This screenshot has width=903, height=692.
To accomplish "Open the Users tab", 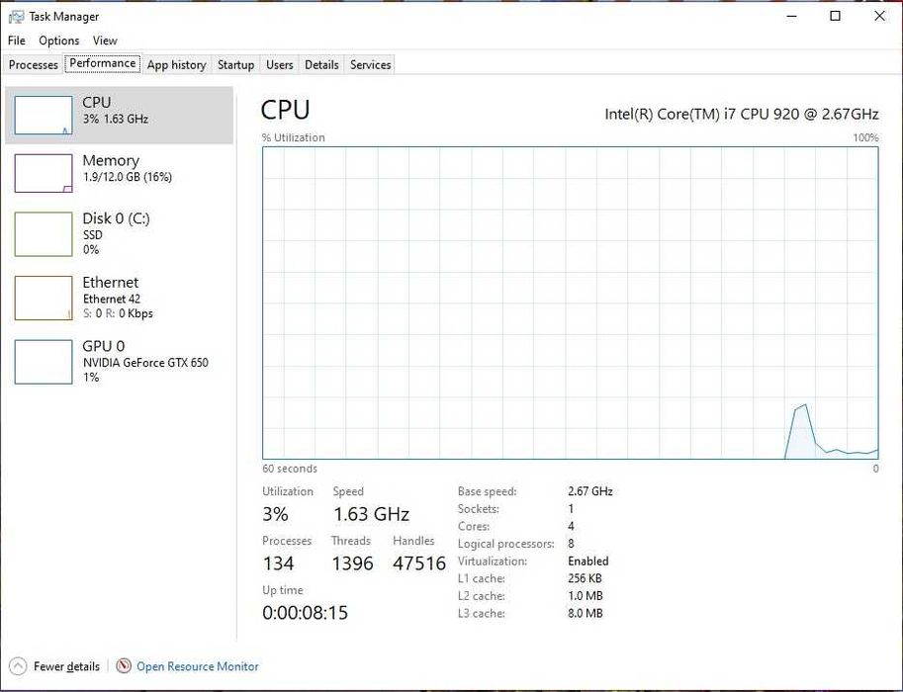I will click(280, 65).
